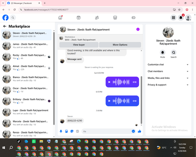Open the Almat conversation in the list

pos(26,68)
